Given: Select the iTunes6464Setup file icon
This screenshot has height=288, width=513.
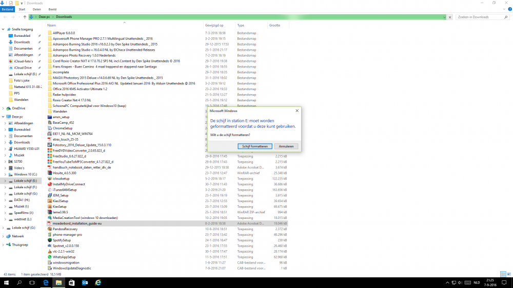Looking at the screenshot, I should (x=50, y=190).
